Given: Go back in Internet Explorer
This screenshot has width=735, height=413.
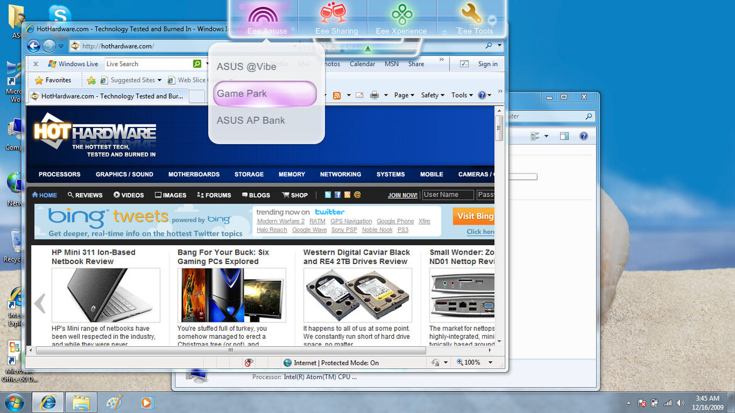Looking at the screenshot, I should (33, 46).
